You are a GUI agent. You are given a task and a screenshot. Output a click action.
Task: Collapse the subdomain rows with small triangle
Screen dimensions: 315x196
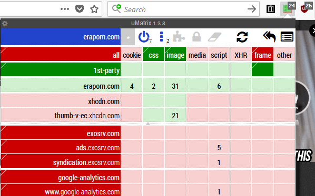148,124
